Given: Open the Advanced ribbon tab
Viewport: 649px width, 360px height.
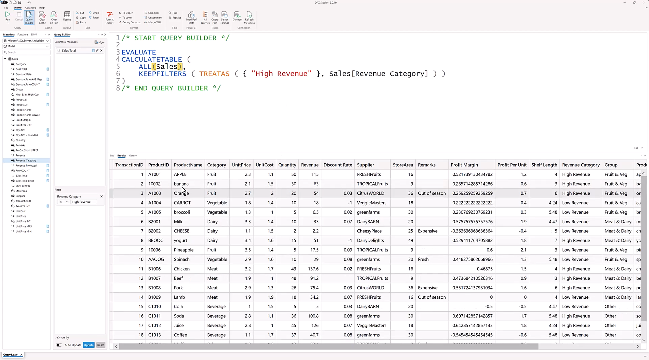Looking at the screenshot, I should 30,8.
